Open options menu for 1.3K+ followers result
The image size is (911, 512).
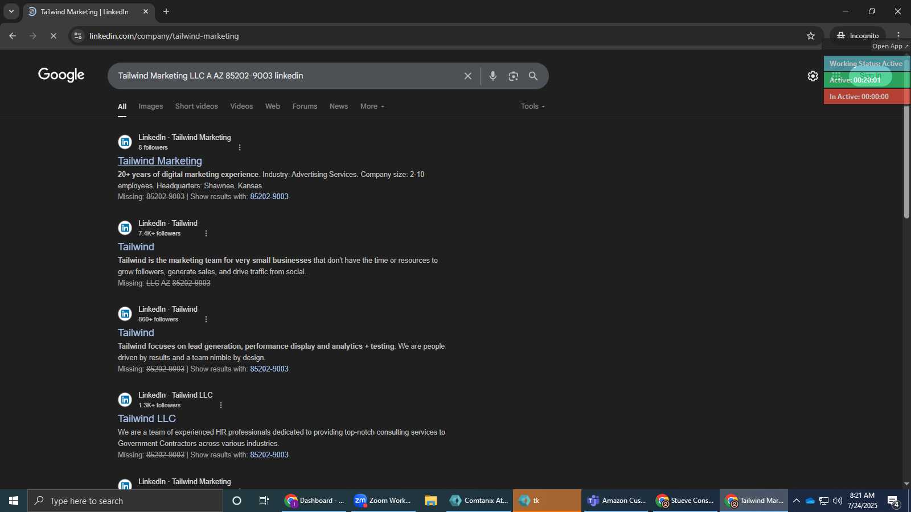[x=221, y=405]
